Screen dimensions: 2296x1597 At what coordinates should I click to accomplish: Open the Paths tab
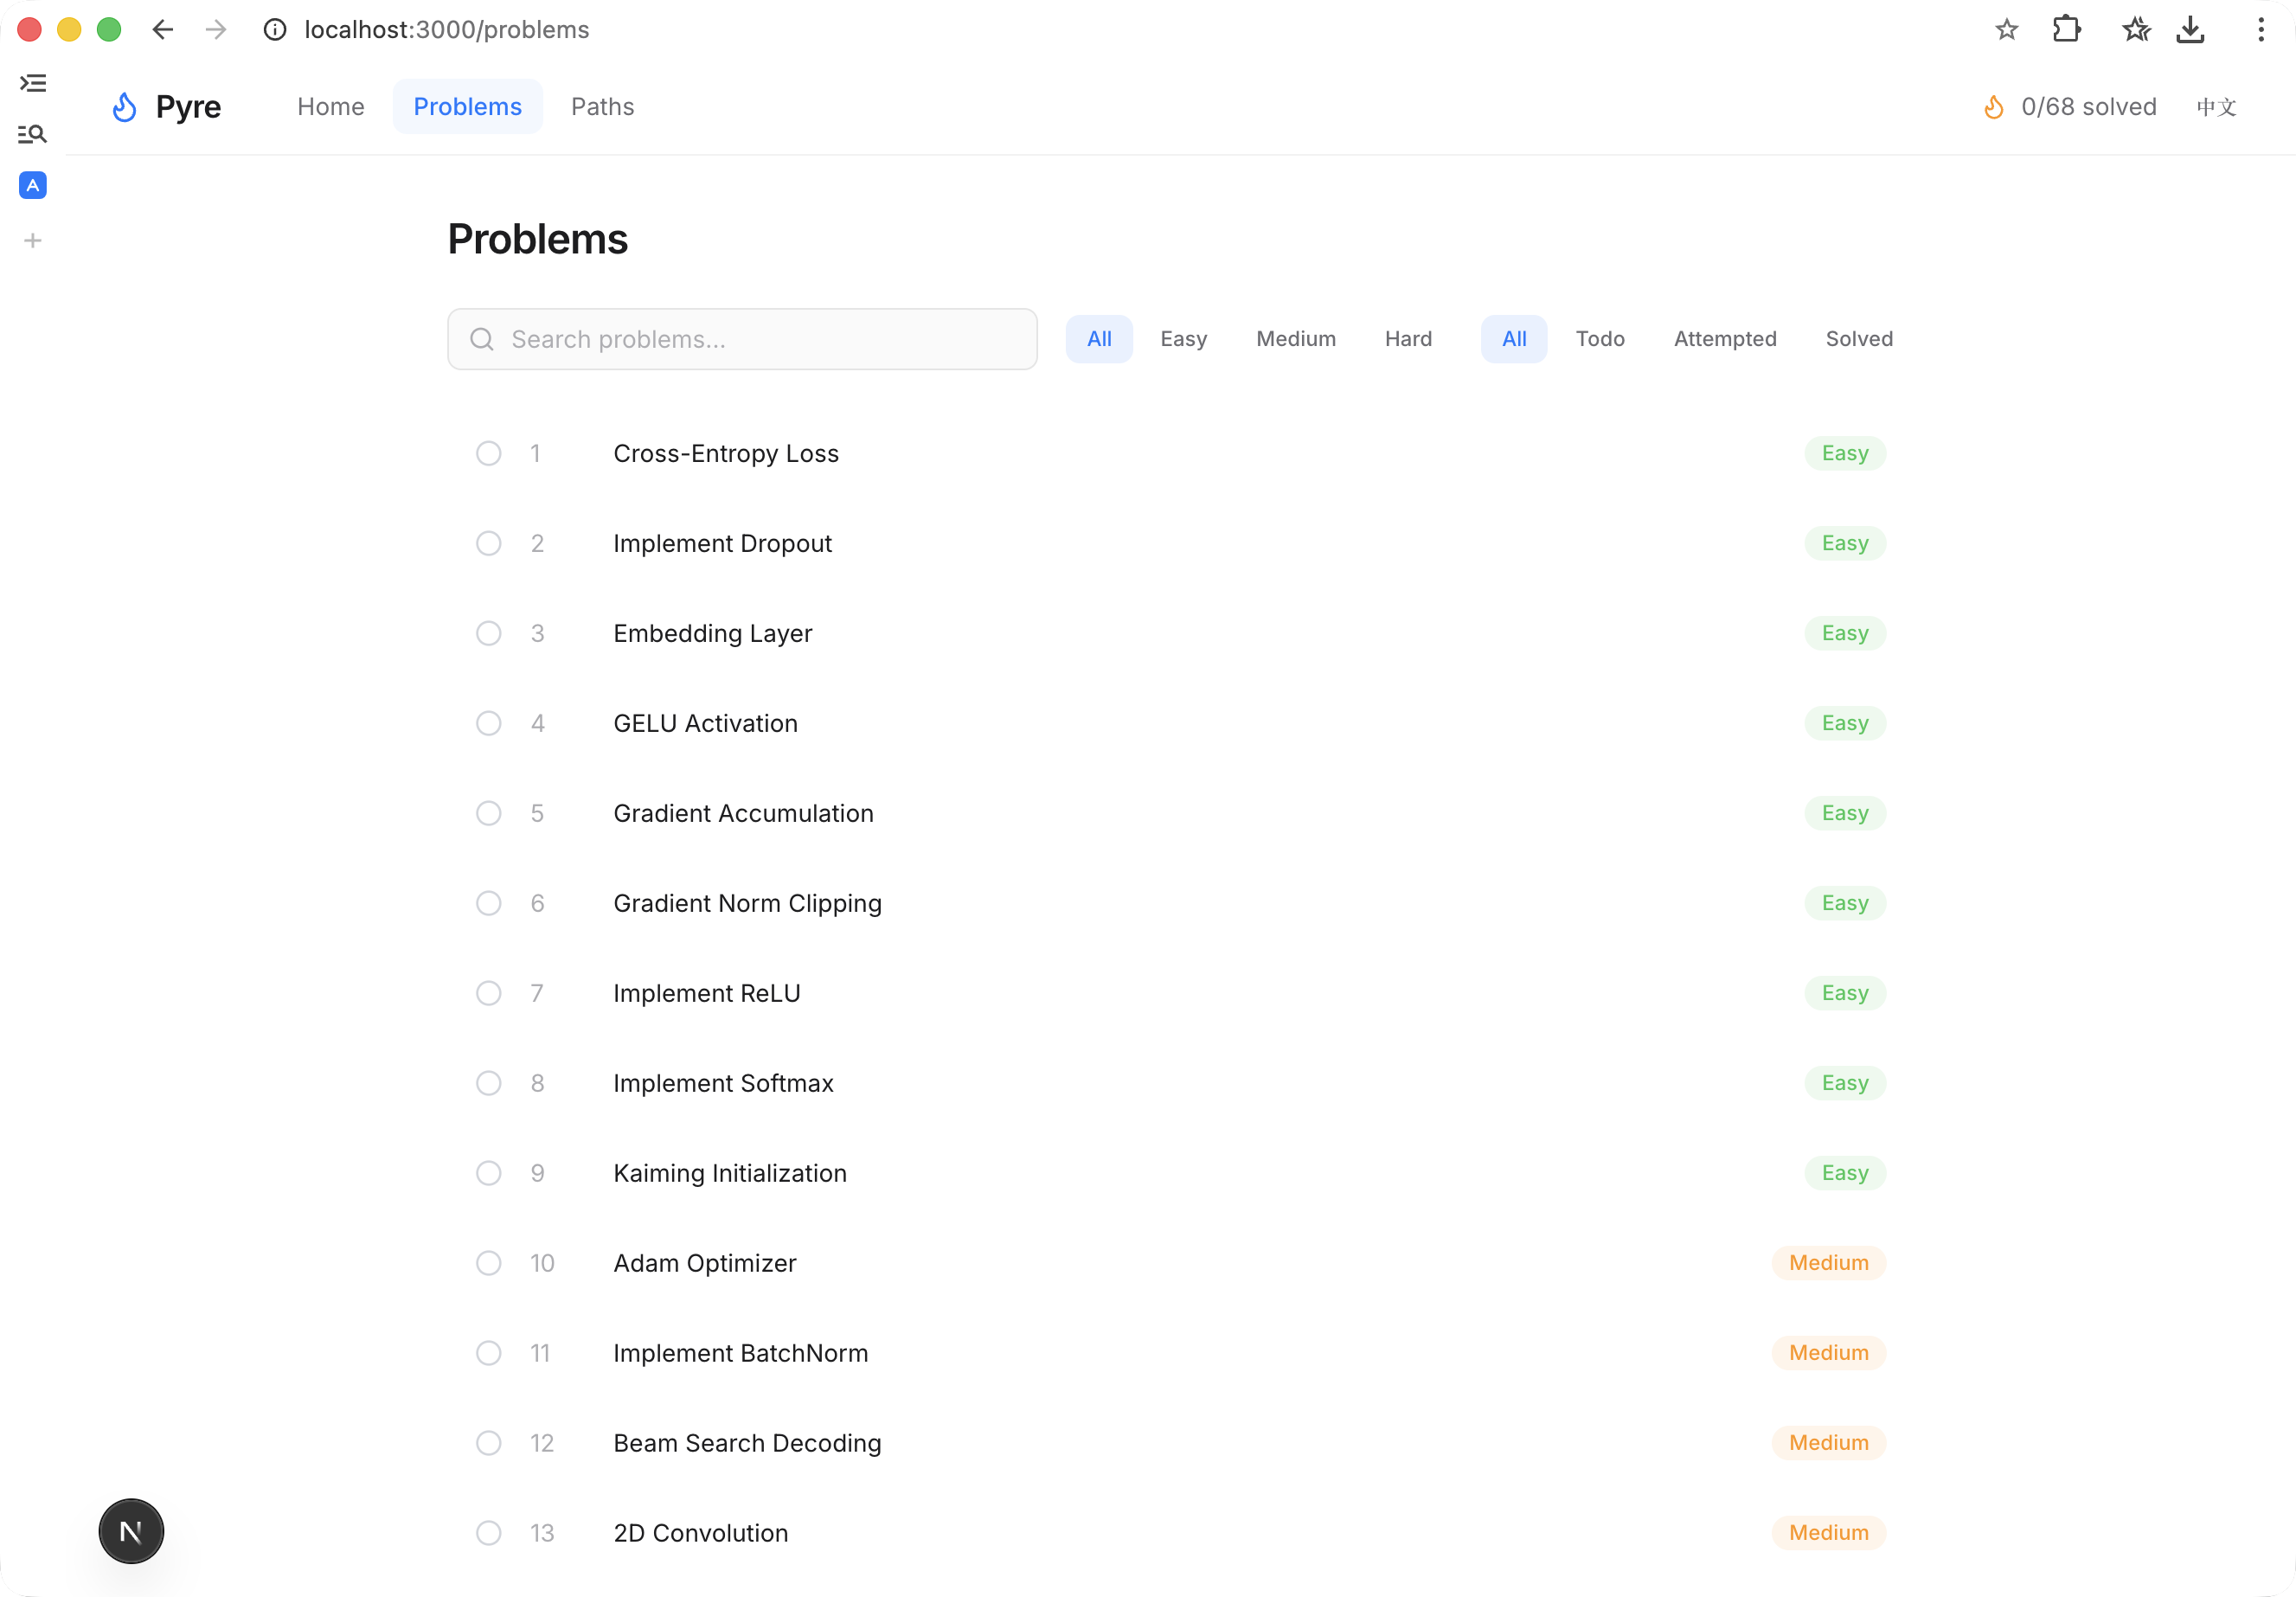[x=602, y=107]
